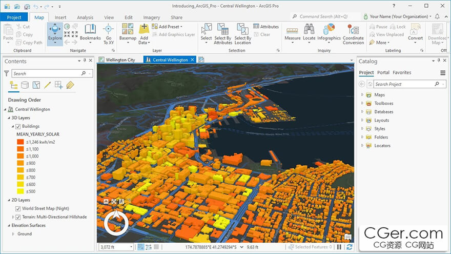Switch to List By Labeling
The height and width of the screenshot is (254, 451).
click(x=70, y=85)
